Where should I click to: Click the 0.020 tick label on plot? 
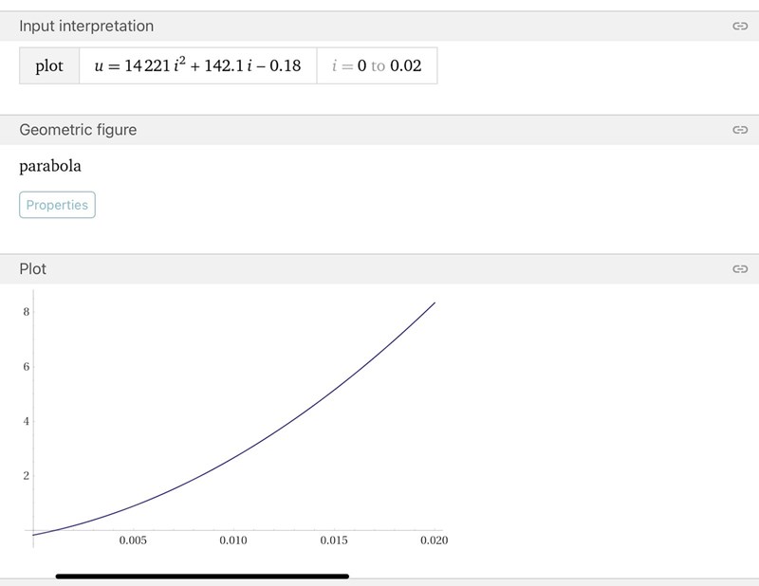pos(434,540)
